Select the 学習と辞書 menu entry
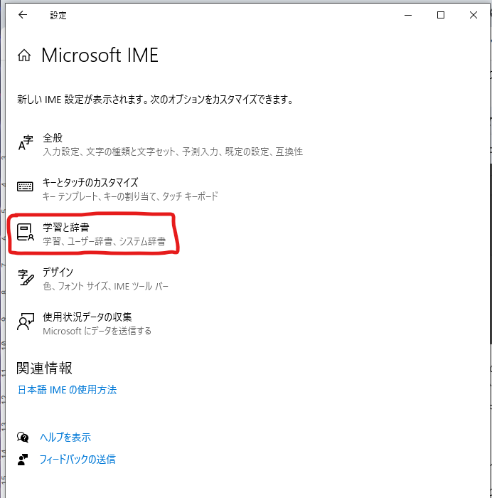The width and height of the screenshot is (492, 498). pyautogui.click(x=65, y=228)
